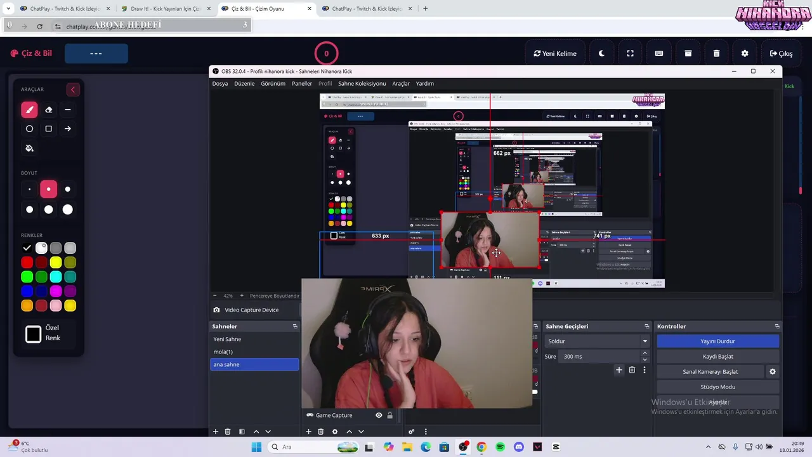Choose the third brush size dot
The image size is (812, 457).
point(68,189)
